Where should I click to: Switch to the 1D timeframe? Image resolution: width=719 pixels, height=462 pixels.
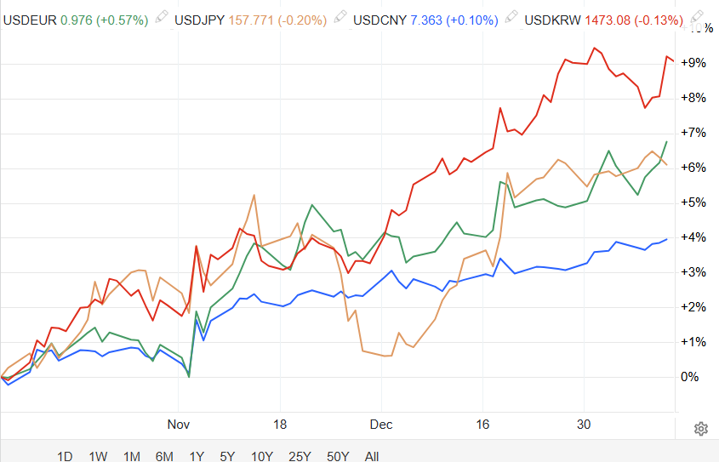point(65,456)
